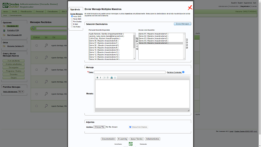The image size is (261, 147).
Task: Click Choose from Dropbox button
Action: [138, 127]
